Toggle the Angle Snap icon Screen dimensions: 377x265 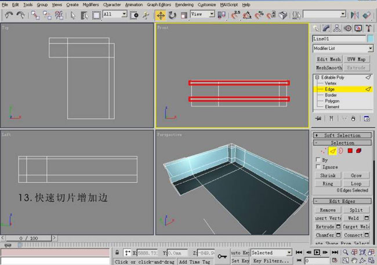(x=247, y=16)
